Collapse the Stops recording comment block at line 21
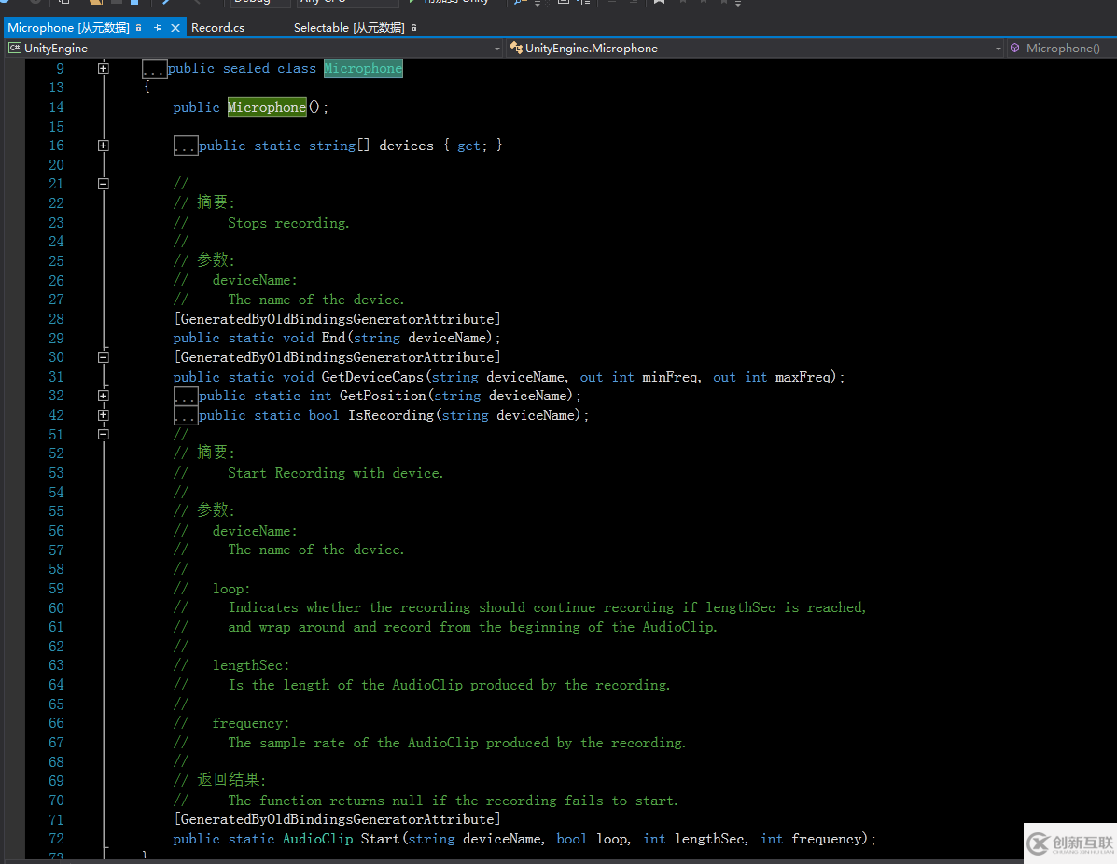The image size is (1117, 864). click(104, 184)
